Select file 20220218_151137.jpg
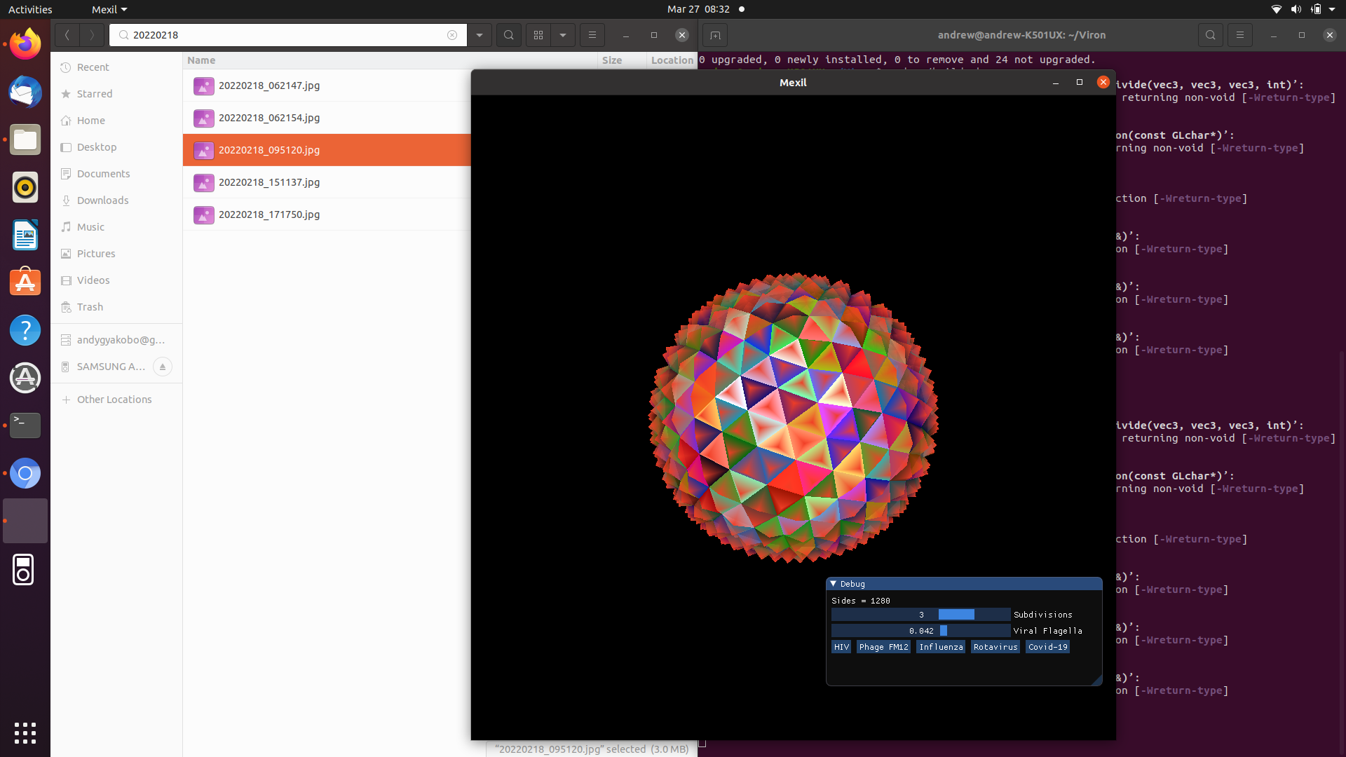The width and height of the screenshot is (1346, 757). click(x=269, y=182)
